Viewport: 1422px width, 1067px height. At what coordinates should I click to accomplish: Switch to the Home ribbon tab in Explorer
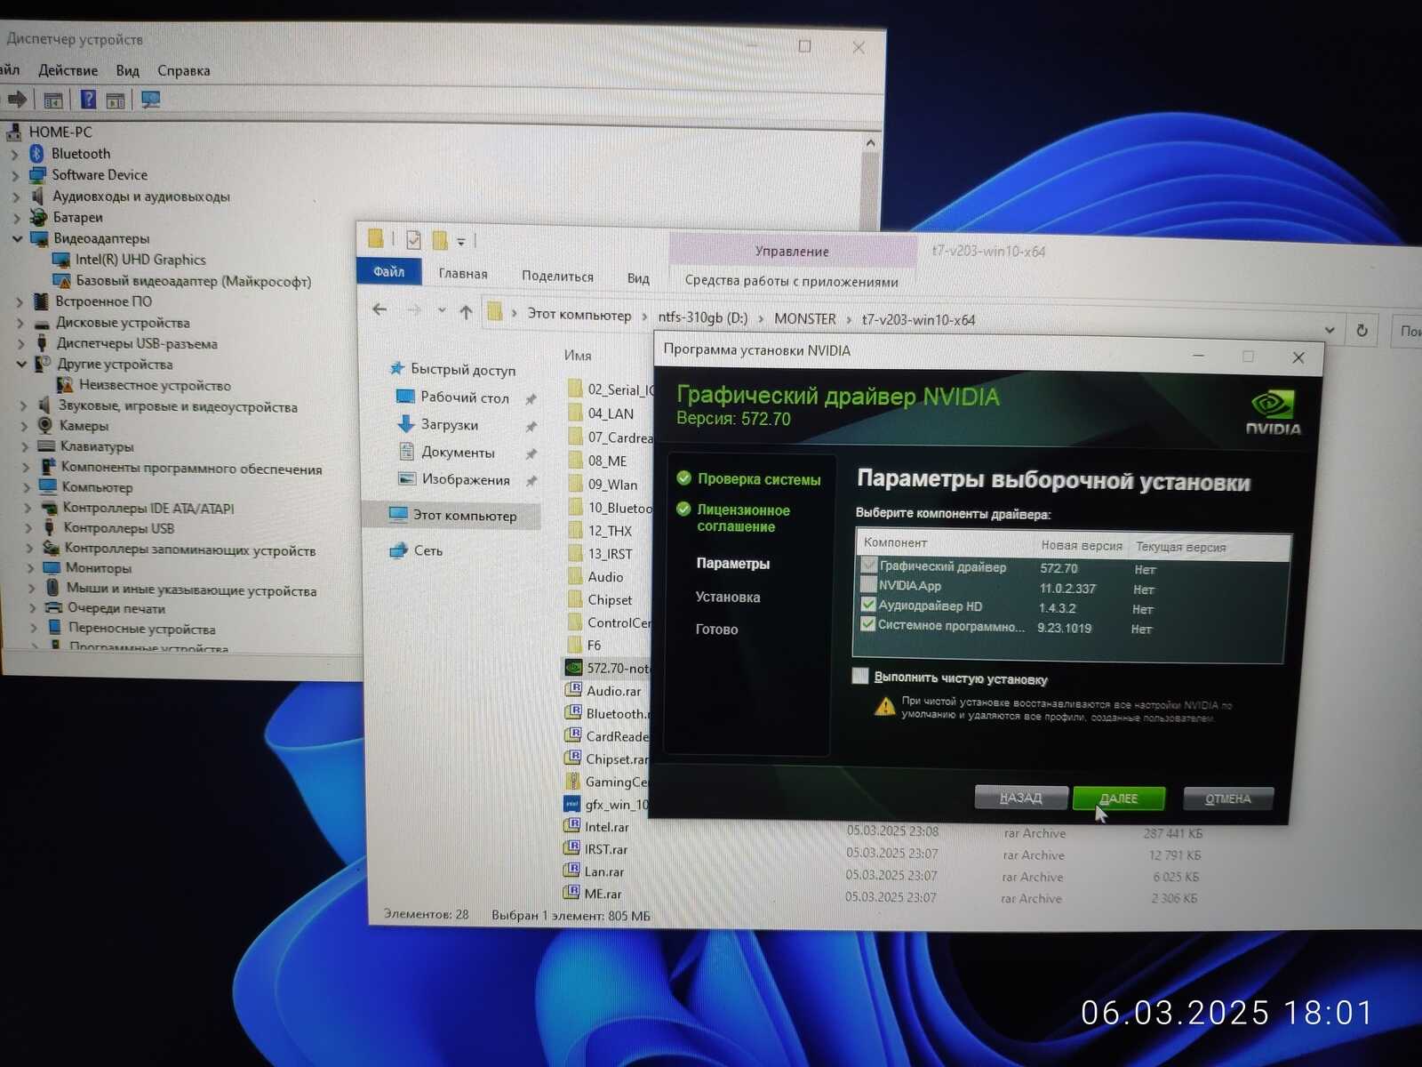pos(463,274)
